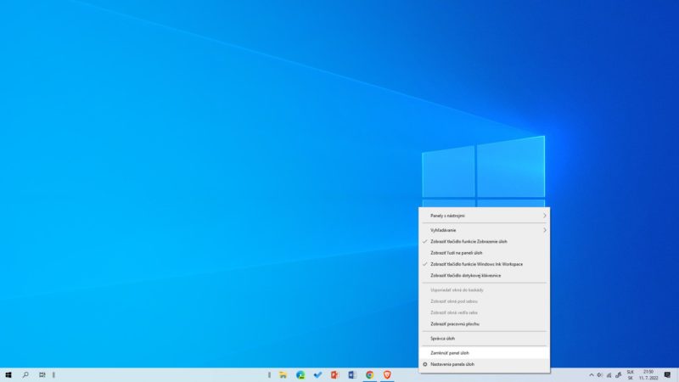
Task: Open volume control in system tray
Action: [600, 375]
